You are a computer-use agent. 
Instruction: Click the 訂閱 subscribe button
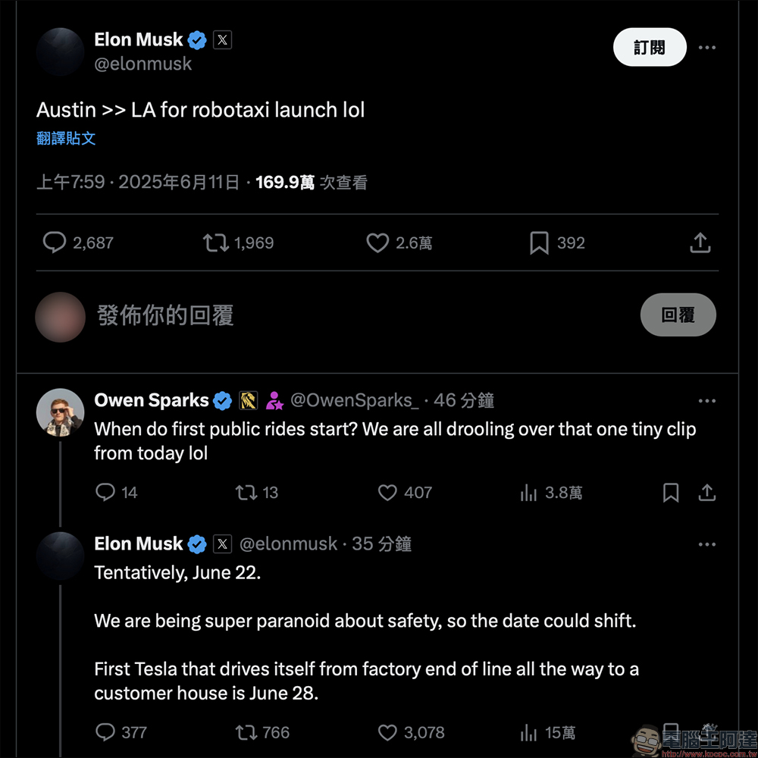pyautogui.click(x=649, y=48)
